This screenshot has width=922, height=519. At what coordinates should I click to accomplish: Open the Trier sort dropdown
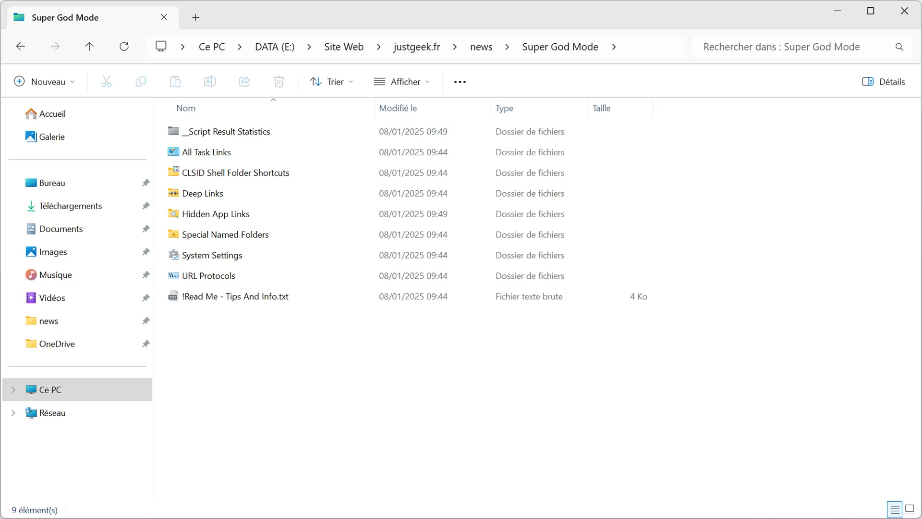tap(332, 82)
